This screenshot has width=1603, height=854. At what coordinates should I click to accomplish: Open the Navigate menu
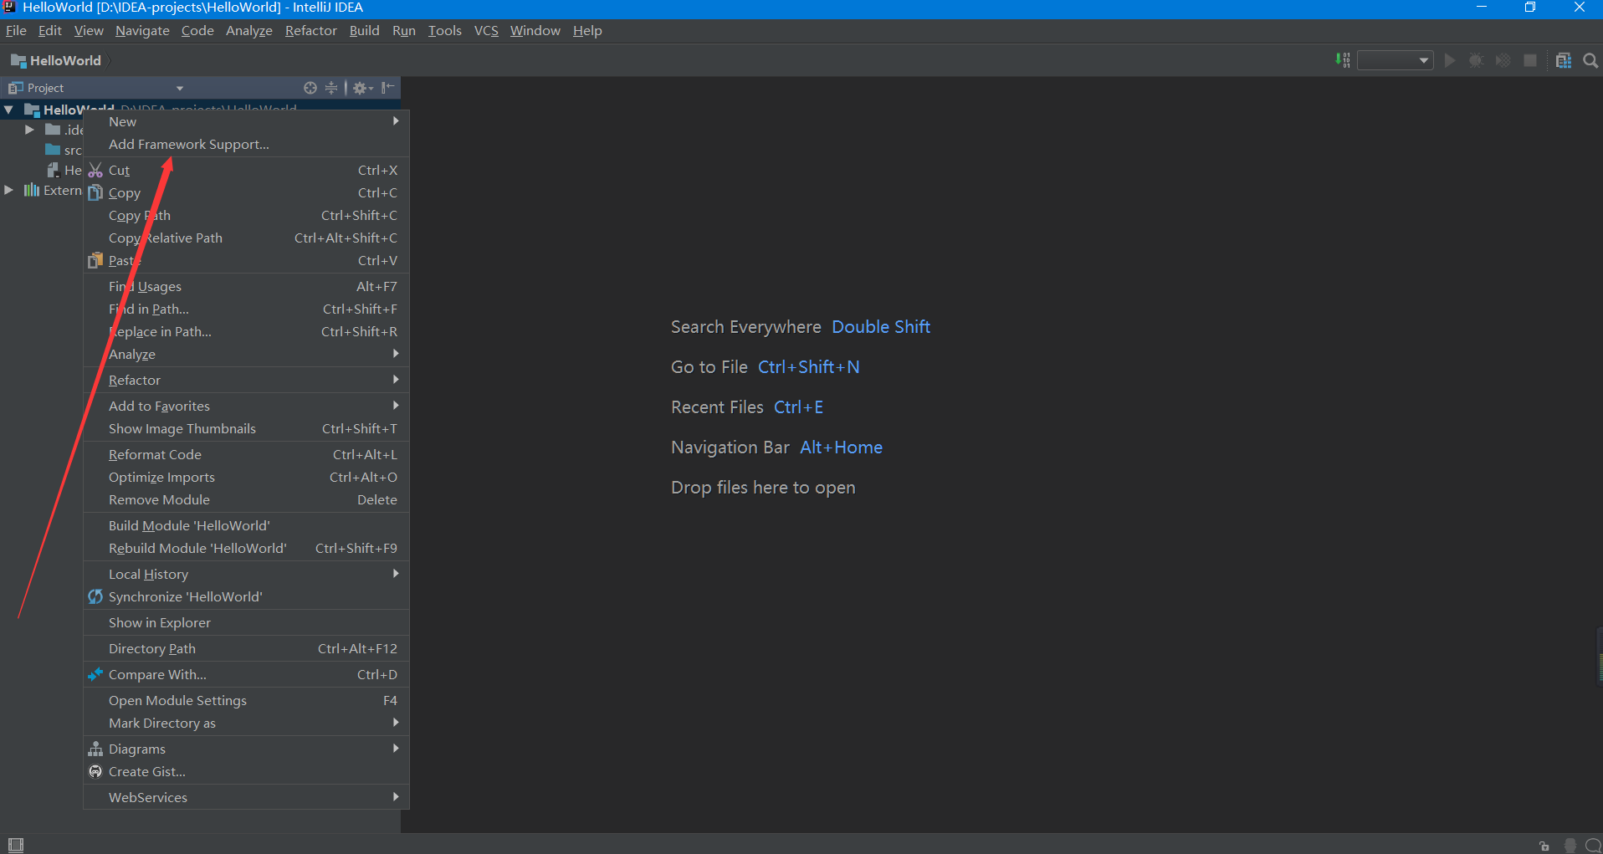[x=142, y=30]
